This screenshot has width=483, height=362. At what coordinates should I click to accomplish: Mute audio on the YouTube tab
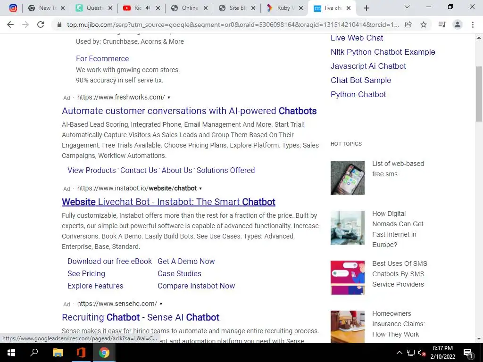click(148, 8)
